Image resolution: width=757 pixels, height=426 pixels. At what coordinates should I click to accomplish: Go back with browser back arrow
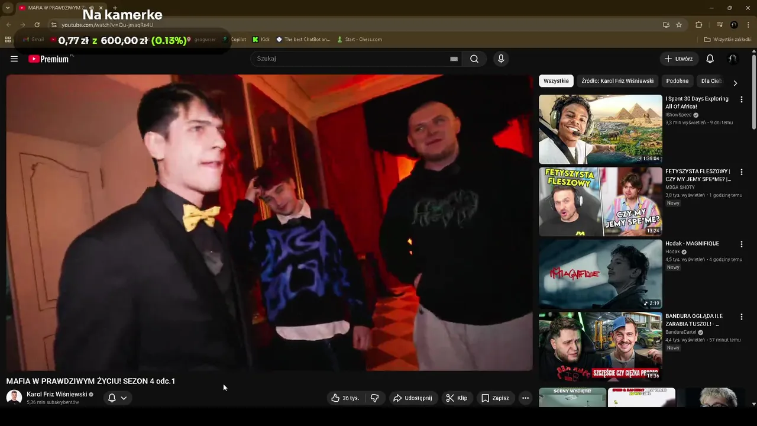(8, 25)
